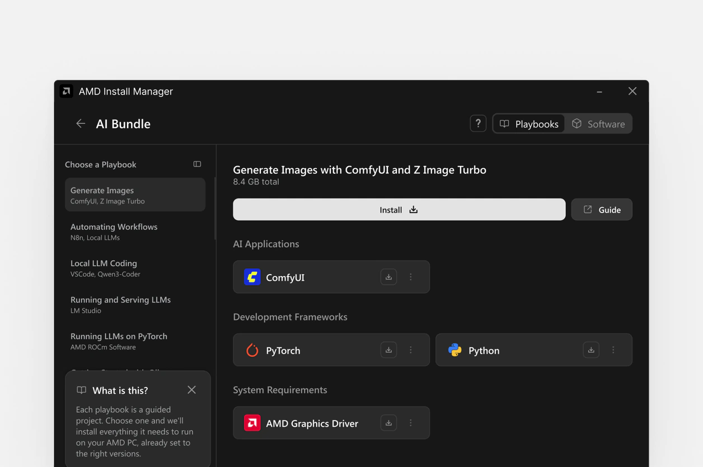This screenshot has width=703, height=467.
Task: Download AMD Graphics Driver via download icon
Action: 388,423
